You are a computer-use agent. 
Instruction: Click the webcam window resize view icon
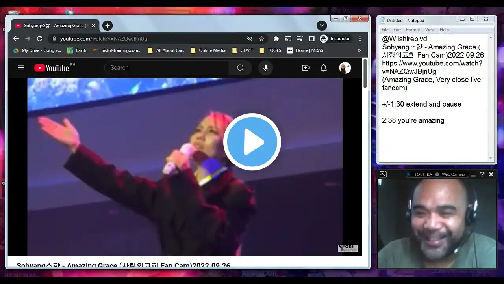pos(383,174)
